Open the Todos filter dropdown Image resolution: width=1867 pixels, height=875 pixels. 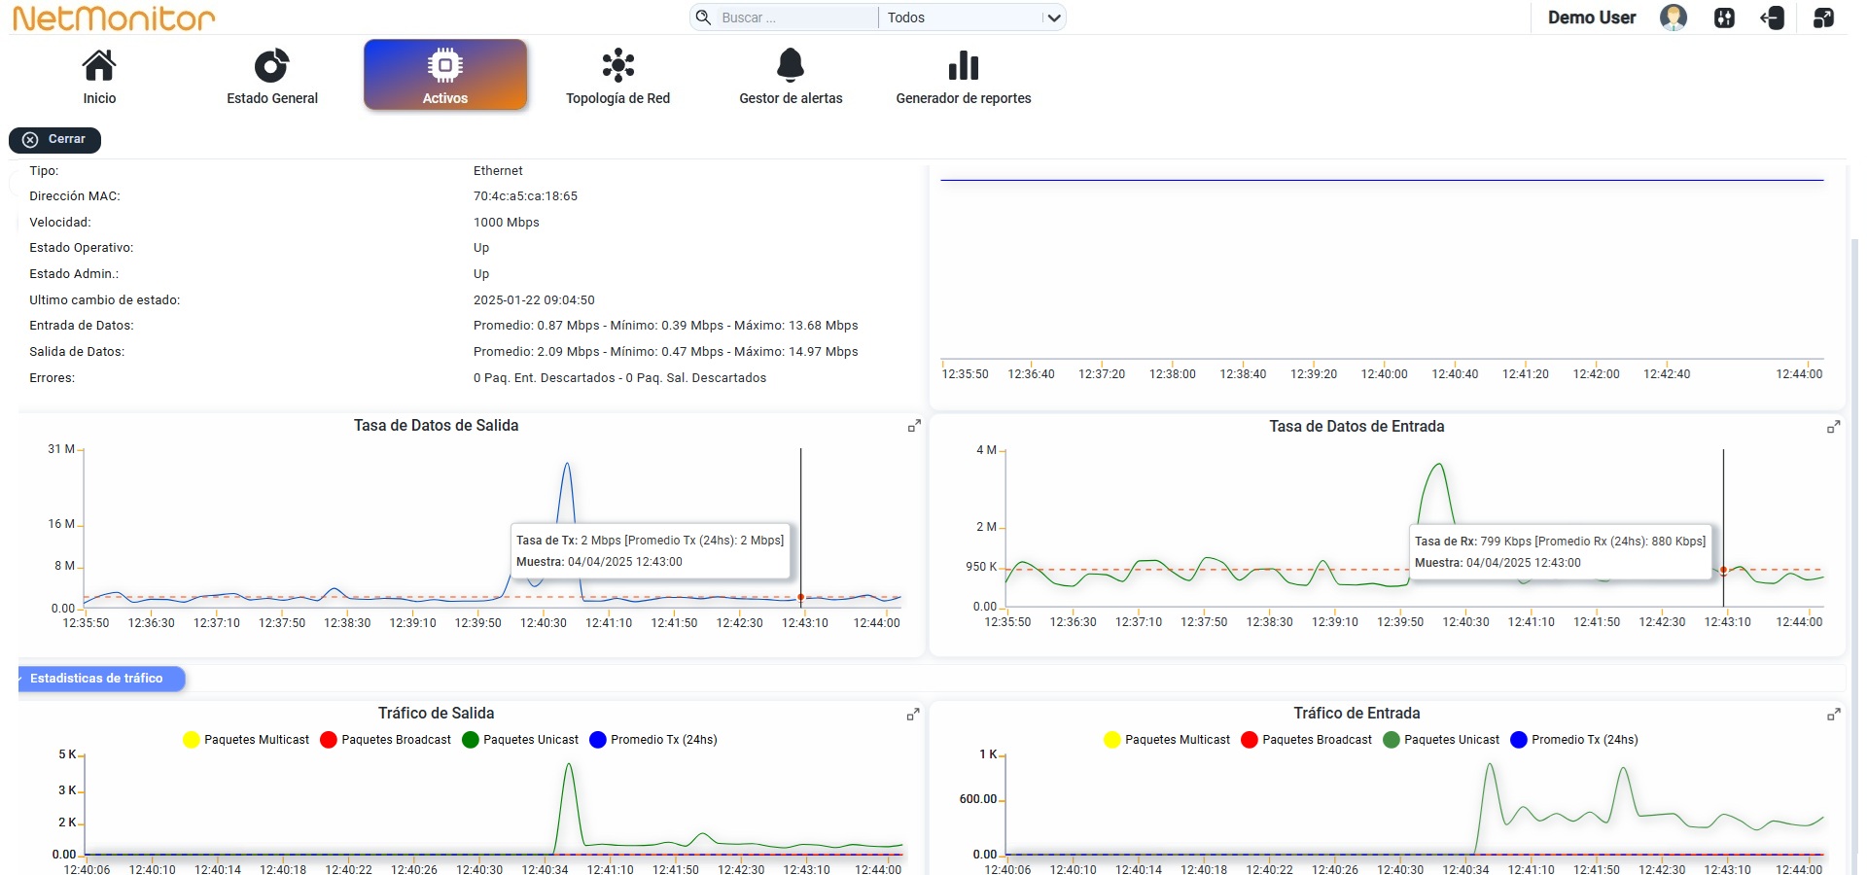[x=972, y=17]
